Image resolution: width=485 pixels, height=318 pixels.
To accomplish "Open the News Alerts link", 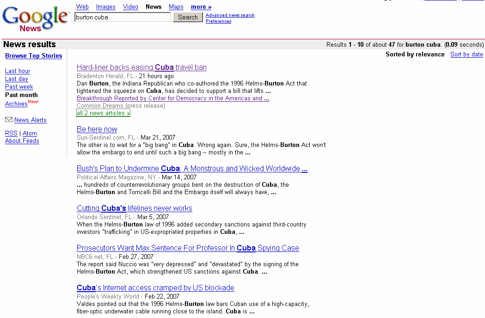I will [31, 120].
